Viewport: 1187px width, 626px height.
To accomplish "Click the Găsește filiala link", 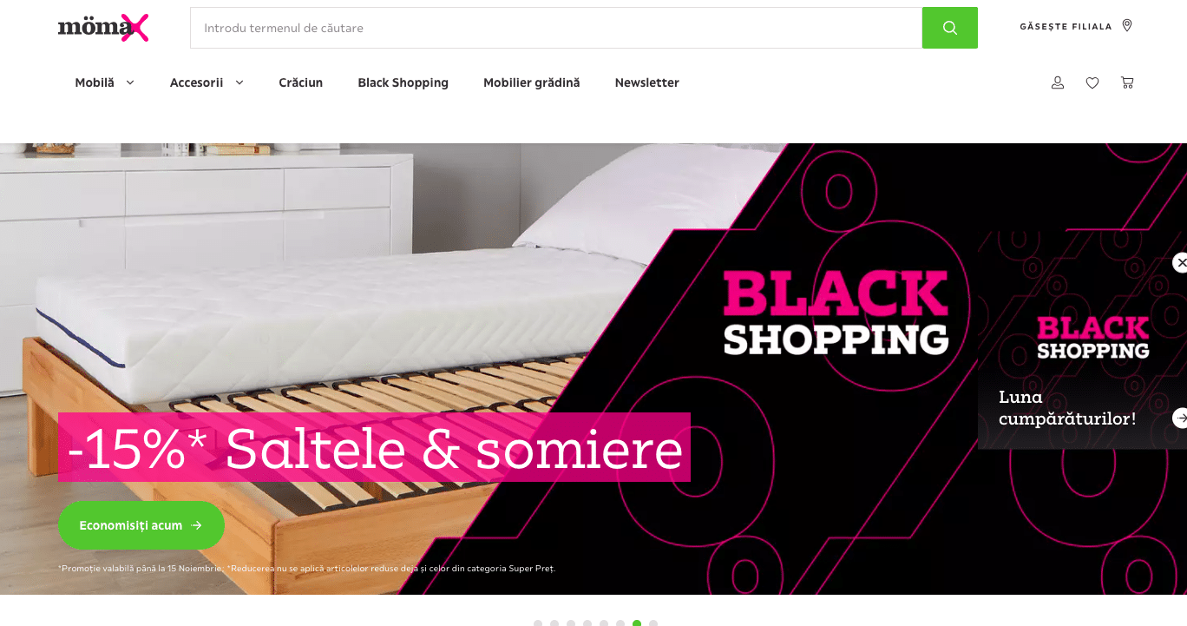I will [1066, 26].
